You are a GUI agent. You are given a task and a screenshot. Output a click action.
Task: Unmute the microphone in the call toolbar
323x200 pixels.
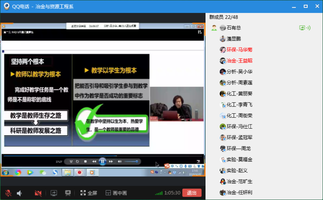point(8,193)
